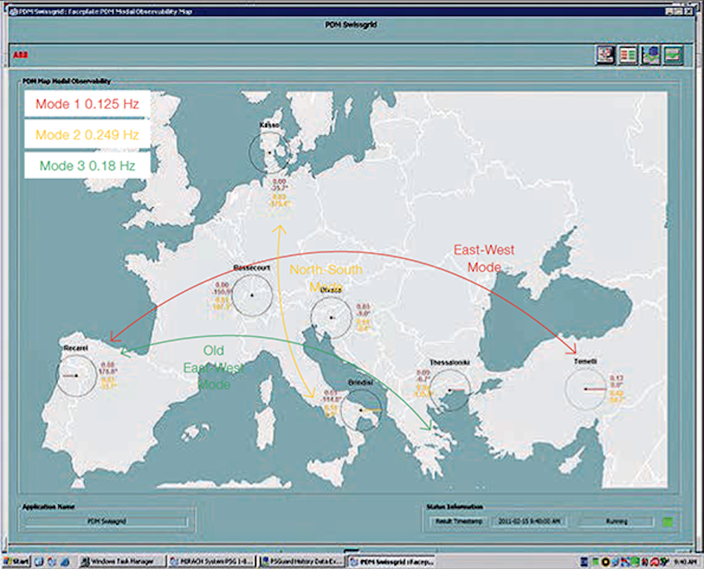This screenshot has width=704, height=569.
Task: Select the Mode 1 0.125 Hz legend
Action: pyautogui.click(x=88, y=104)
